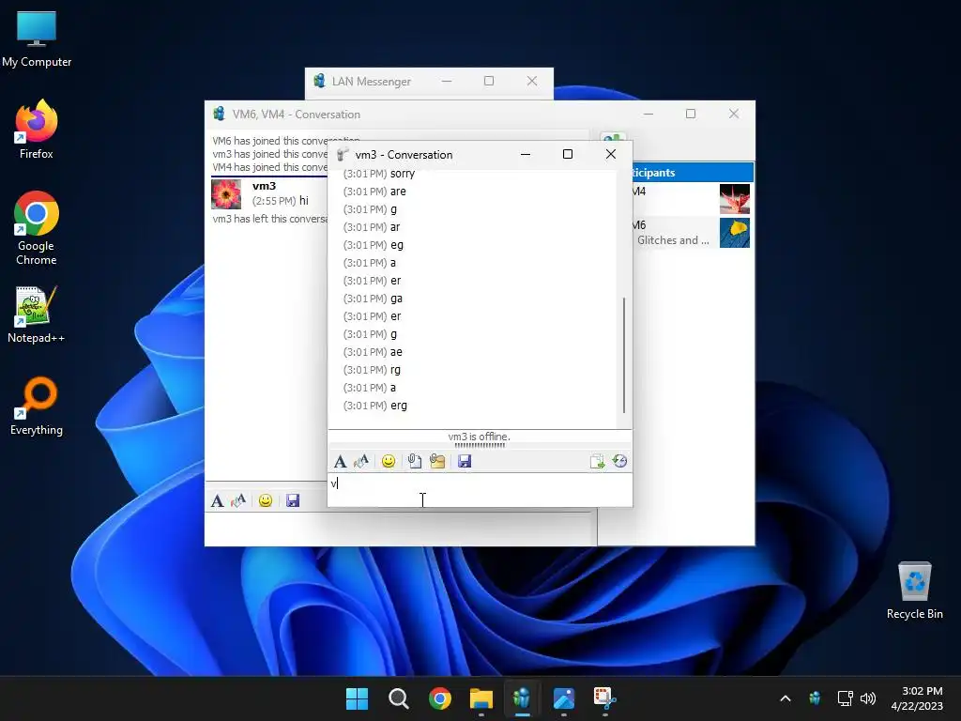Viewport: 961px width, 721px height.
Task: Open taskbar Search
Action: [398, 698]
